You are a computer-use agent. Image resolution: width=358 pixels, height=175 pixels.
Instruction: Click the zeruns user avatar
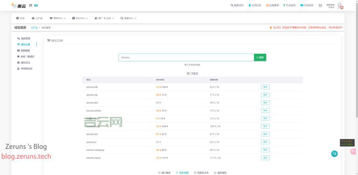[339, 6]
